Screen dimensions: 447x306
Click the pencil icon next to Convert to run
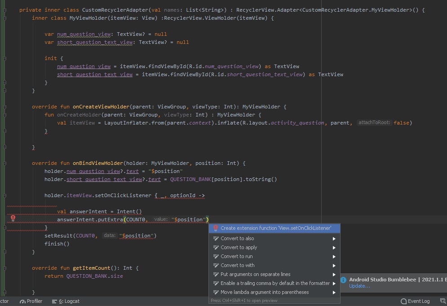pos(216,257)
